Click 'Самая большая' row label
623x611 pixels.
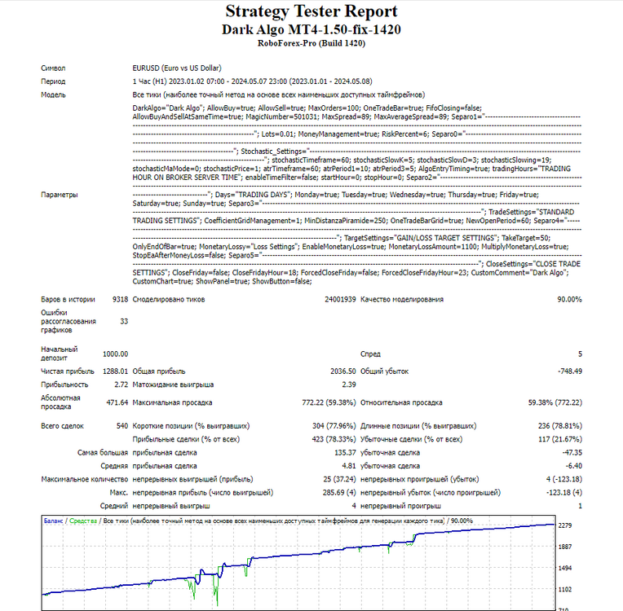[x=103, y=453]
